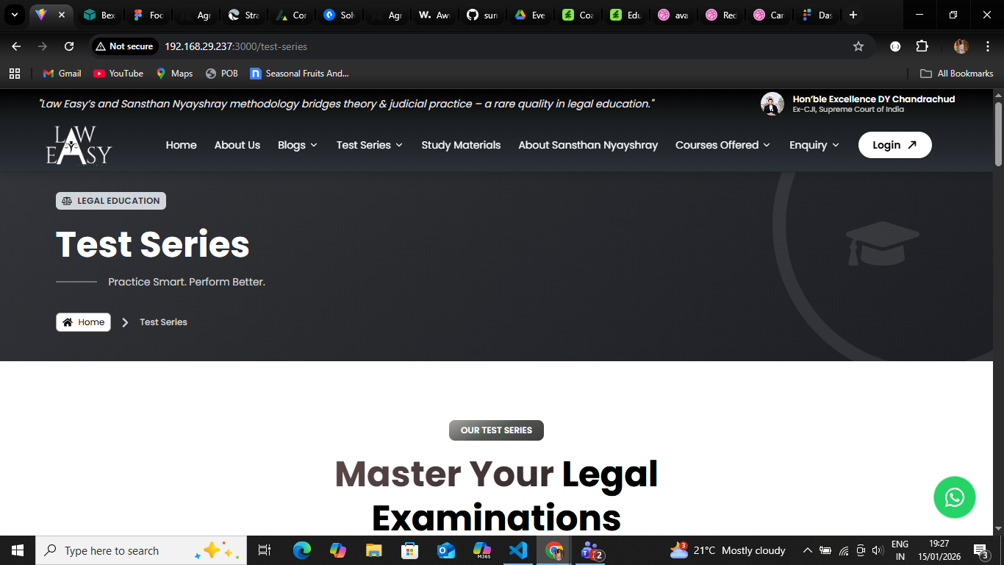Click the Login button
Screen dimensions: 1004x565
point(894,145)
